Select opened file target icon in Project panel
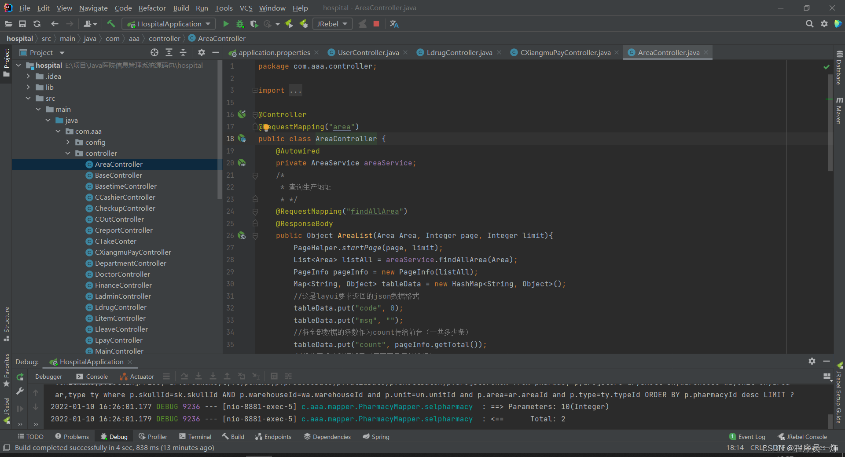Image resolution: width=845 pixels, height=457 pixels. point(154,52)
